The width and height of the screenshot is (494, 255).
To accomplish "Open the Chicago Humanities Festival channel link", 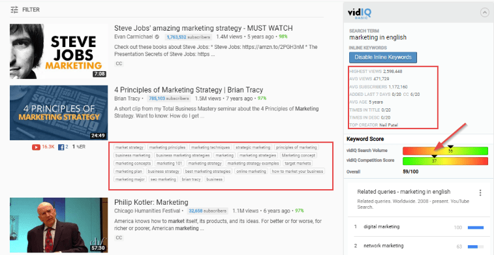I will pyautogui.click(x=147, y=211).
